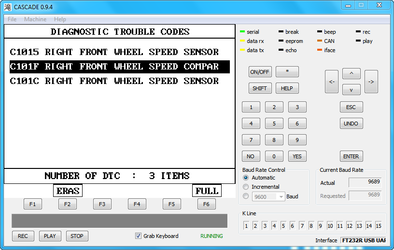Toggle K Line pin 10
The image size is (394, 250).
tap(330, 226)
